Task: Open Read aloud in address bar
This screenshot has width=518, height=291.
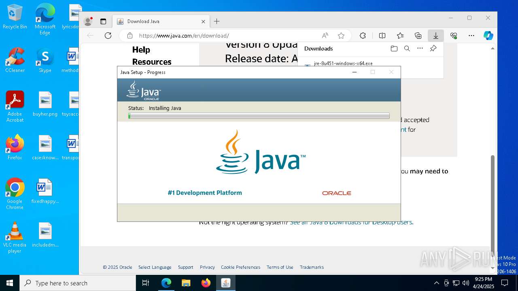Action: pos(325,36)
